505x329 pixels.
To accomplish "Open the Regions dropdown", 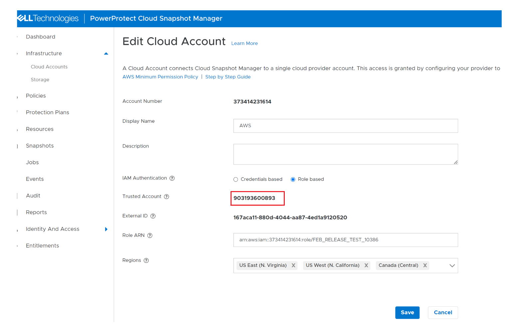I will (x=452, y=265).
